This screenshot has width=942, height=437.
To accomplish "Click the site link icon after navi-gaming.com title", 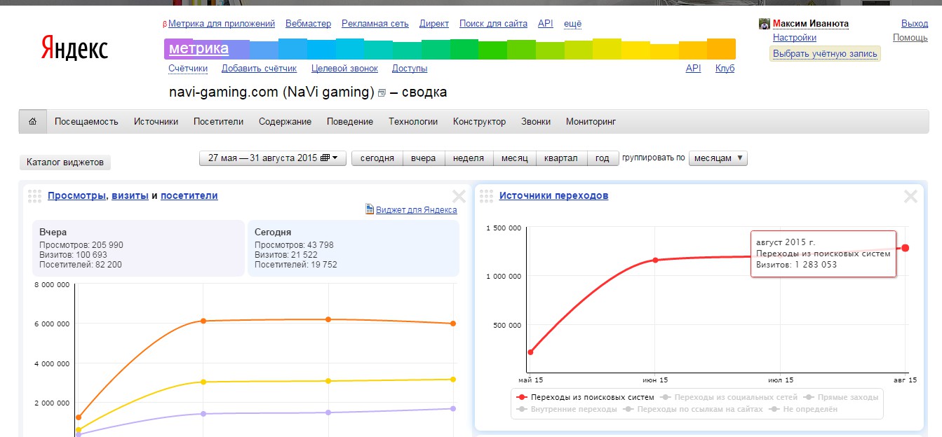I will [x=382, y=93].
